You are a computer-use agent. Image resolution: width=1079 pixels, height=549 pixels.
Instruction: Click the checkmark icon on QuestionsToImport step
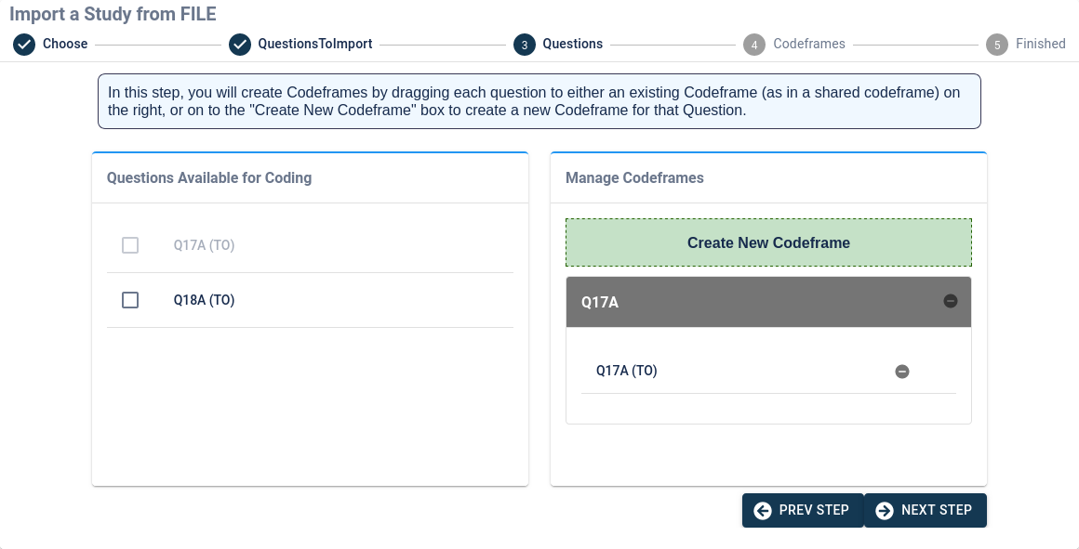click(x=241, y=44)
